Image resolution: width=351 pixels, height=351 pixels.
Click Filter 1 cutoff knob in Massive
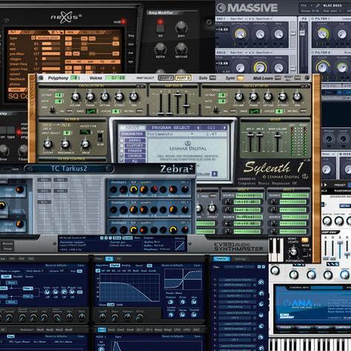point(322,33)
